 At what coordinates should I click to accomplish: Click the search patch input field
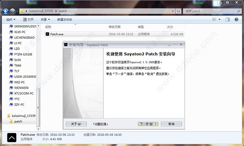pos(210,11)
